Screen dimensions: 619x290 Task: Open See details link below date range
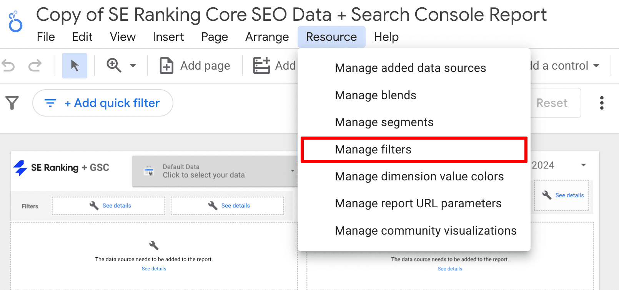click(x=569, y=195)
